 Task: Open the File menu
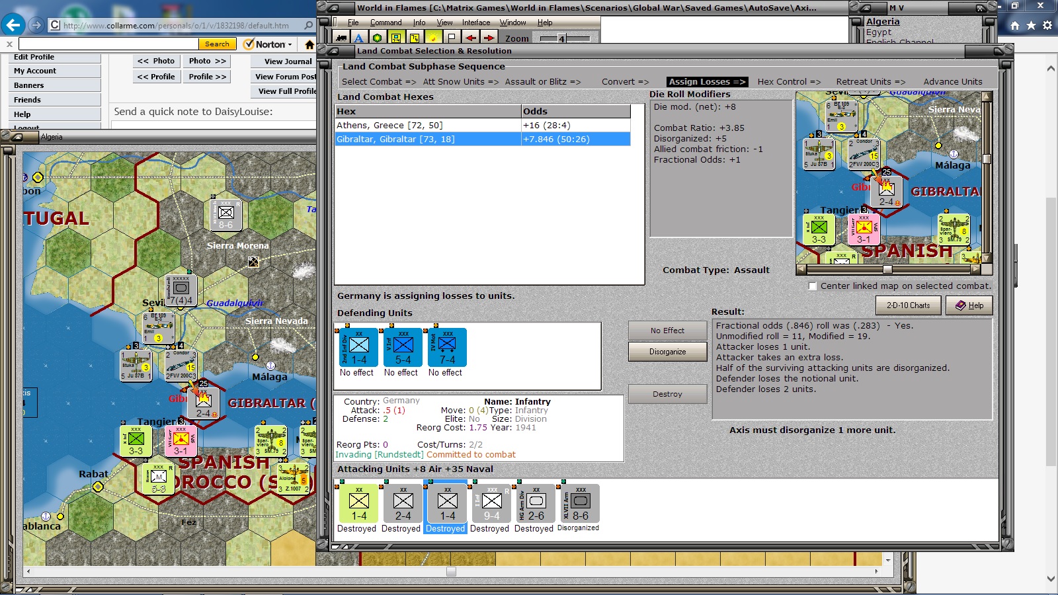(x=353, y=22)
